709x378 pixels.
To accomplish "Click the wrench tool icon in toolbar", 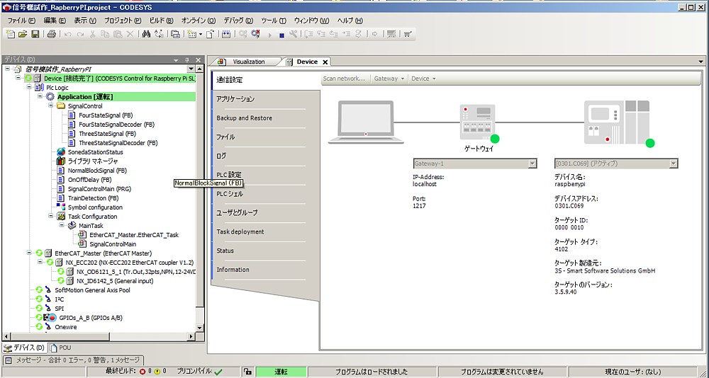I will (293, 34).
